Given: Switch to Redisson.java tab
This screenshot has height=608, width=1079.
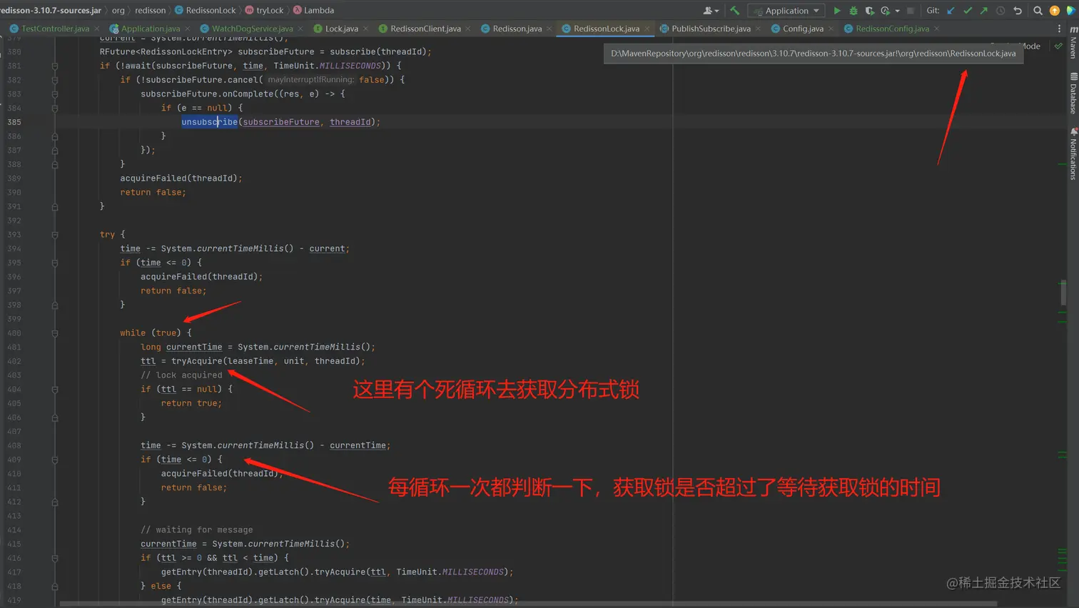Looking at the screenshot, I should click(x=517, y=29).
